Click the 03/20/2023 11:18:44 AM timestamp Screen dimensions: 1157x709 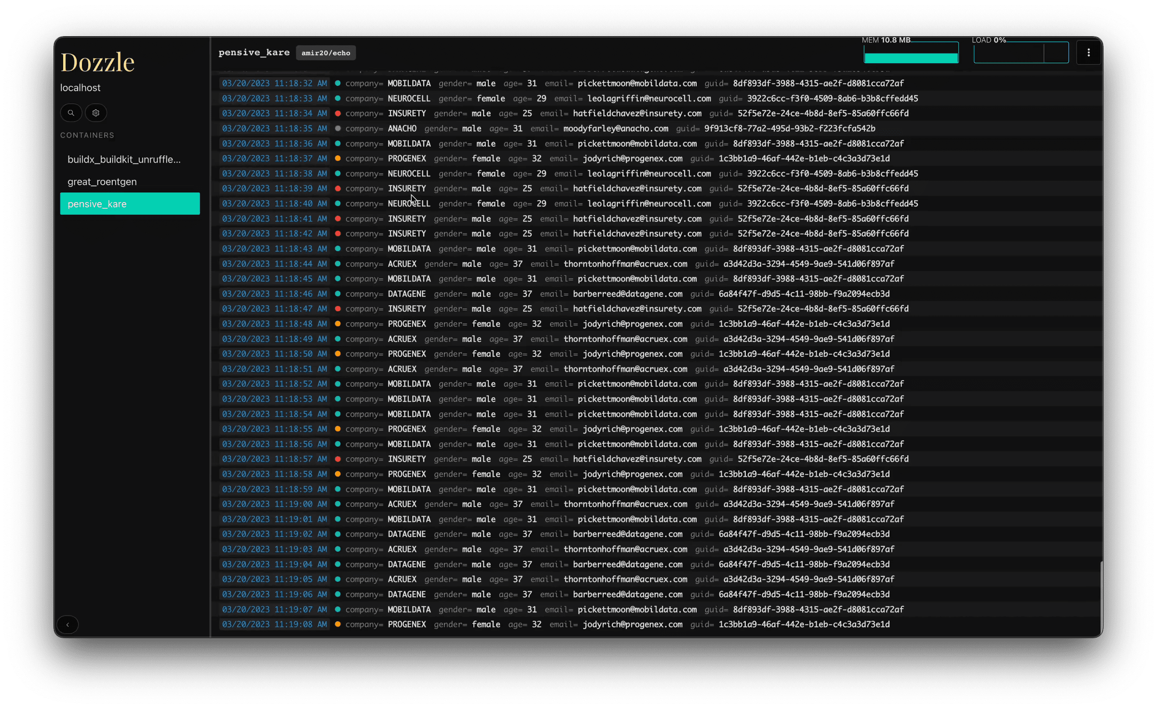click(x=274, y=264)
